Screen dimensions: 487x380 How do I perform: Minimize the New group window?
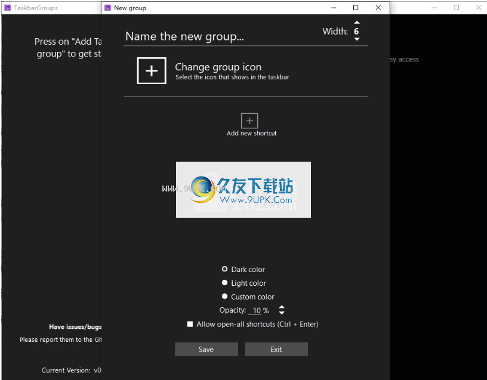click(334, 8)
